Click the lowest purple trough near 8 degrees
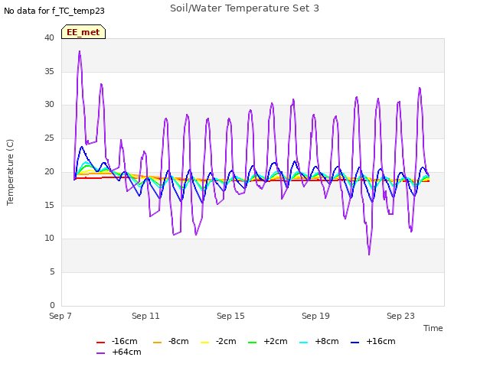Viewport: 490px width, 367px height. point(369,254)
